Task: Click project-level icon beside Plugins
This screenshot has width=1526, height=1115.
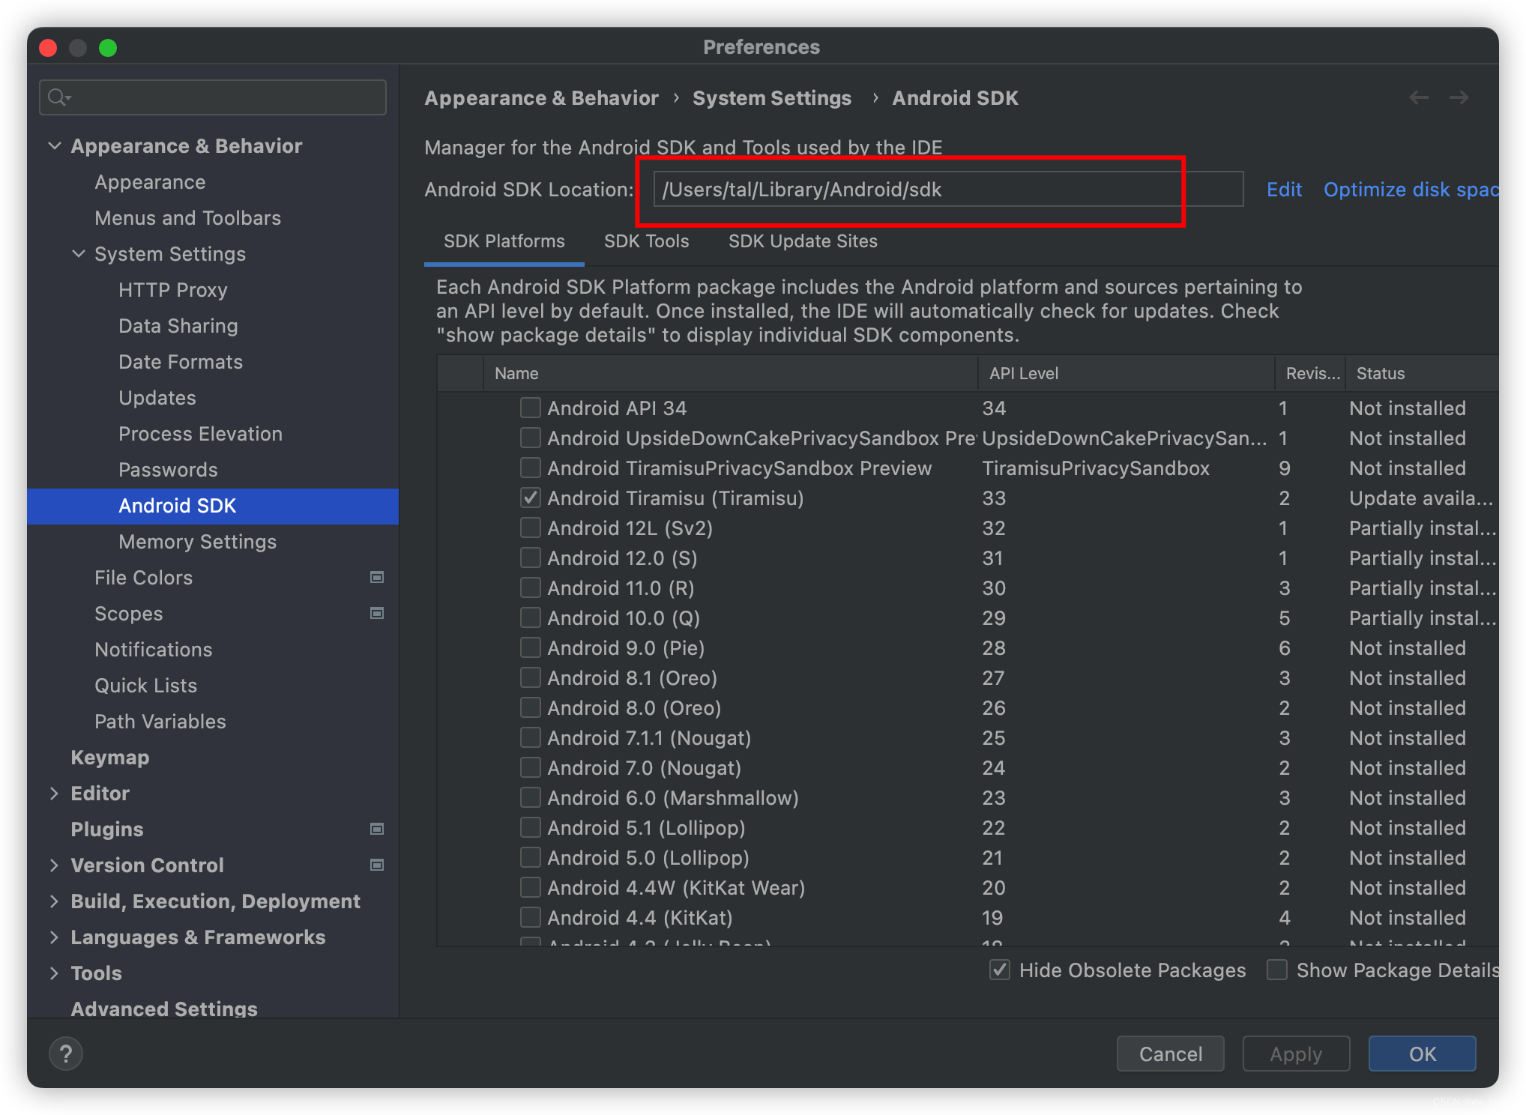Action: pos(377,829)
